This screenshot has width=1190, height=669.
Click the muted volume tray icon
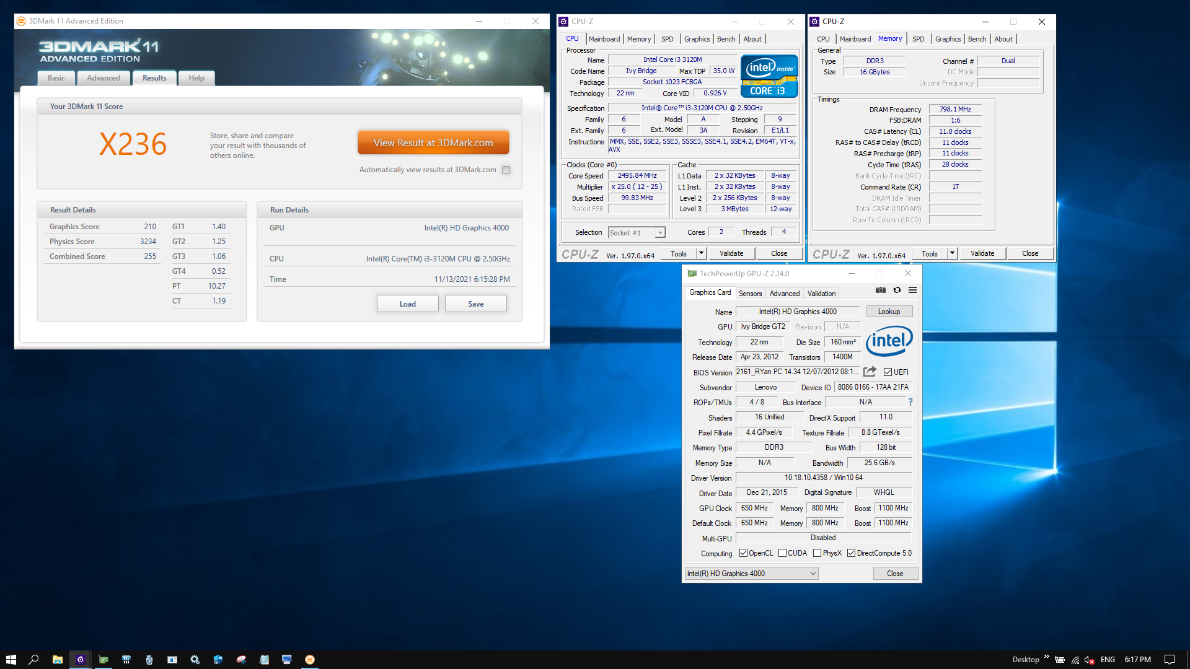[1090, 660]
